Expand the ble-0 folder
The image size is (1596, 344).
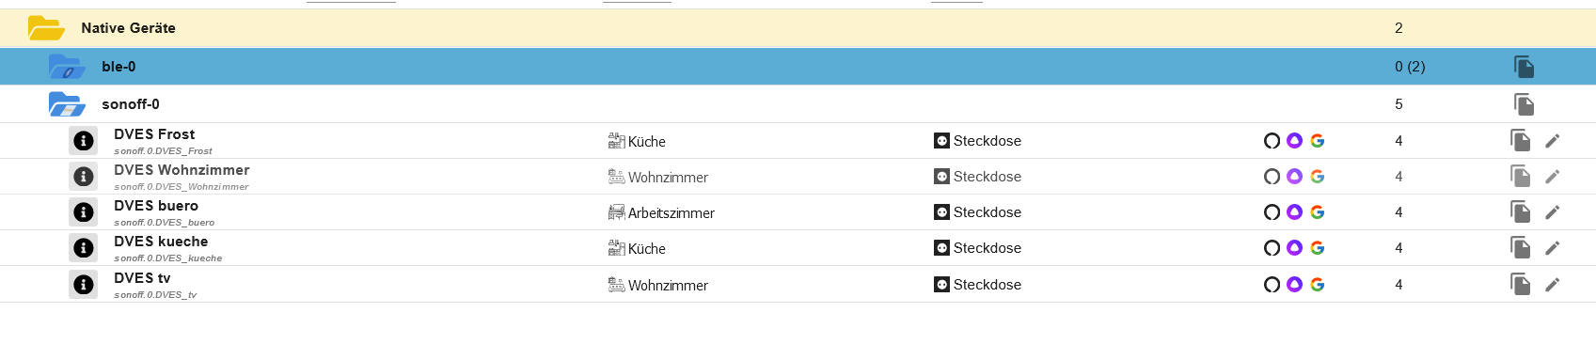point(67,67)
